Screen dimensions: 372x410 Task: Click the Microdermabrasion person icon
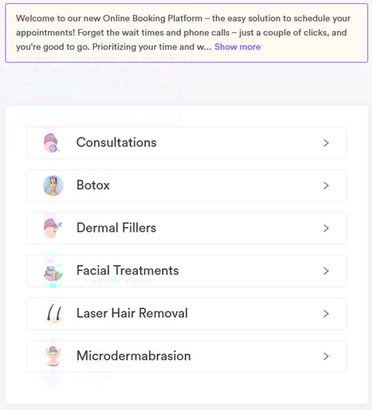[53, 356]
